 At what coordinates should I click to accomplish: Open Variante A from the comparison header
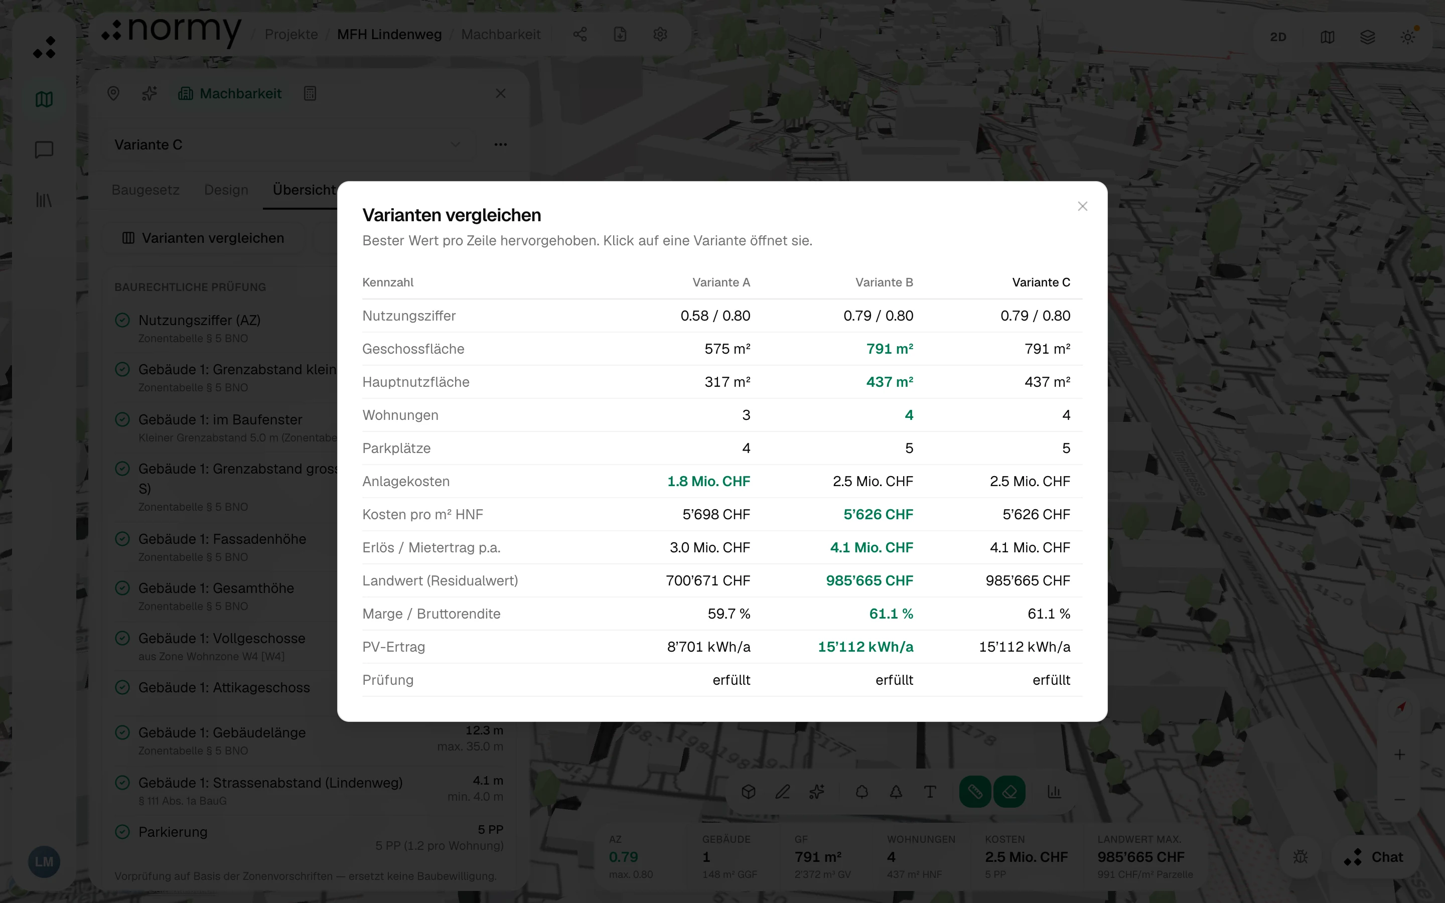pos(720,282)
